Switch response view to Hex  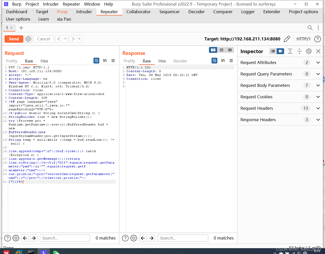pos(162,61)
